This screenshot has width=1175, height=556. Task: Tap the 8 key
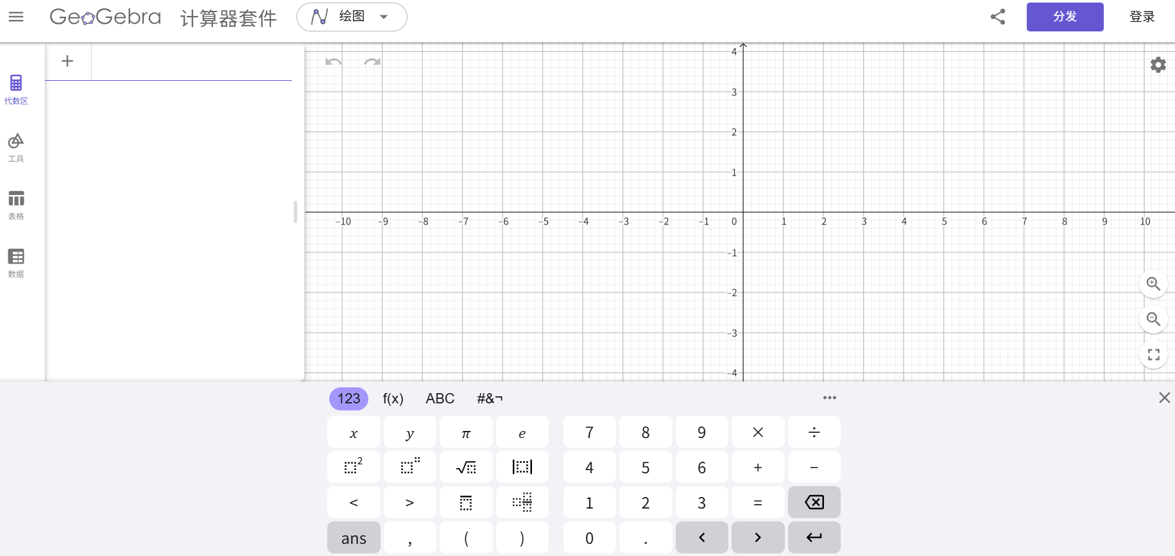click(646, 432)
